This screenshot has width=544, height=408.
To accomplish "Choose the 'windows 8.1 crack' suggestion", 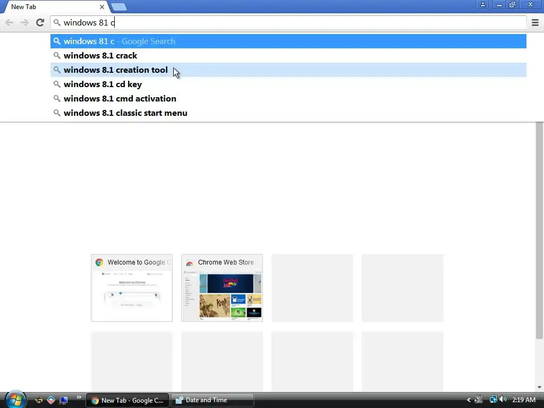I will (288, 55).
